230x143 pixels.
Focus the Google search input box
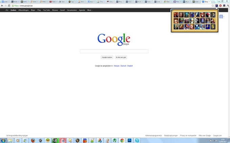(x=114, y=51)
